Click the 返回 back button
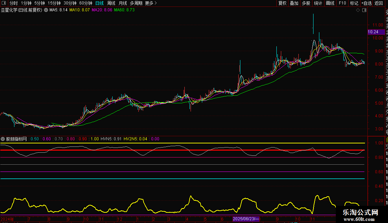This screenshot has height=223, width=388. (379, 3)
